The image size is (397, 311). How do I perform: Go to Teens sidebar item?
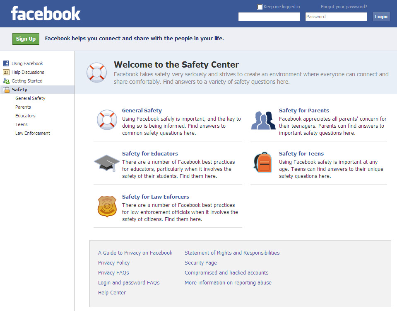pos(22,124)
